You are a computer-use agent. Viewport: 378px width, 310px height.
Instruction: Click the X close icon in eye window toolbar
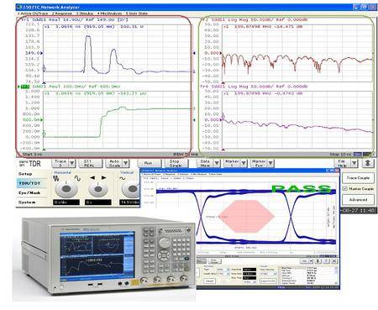point(334,261)
